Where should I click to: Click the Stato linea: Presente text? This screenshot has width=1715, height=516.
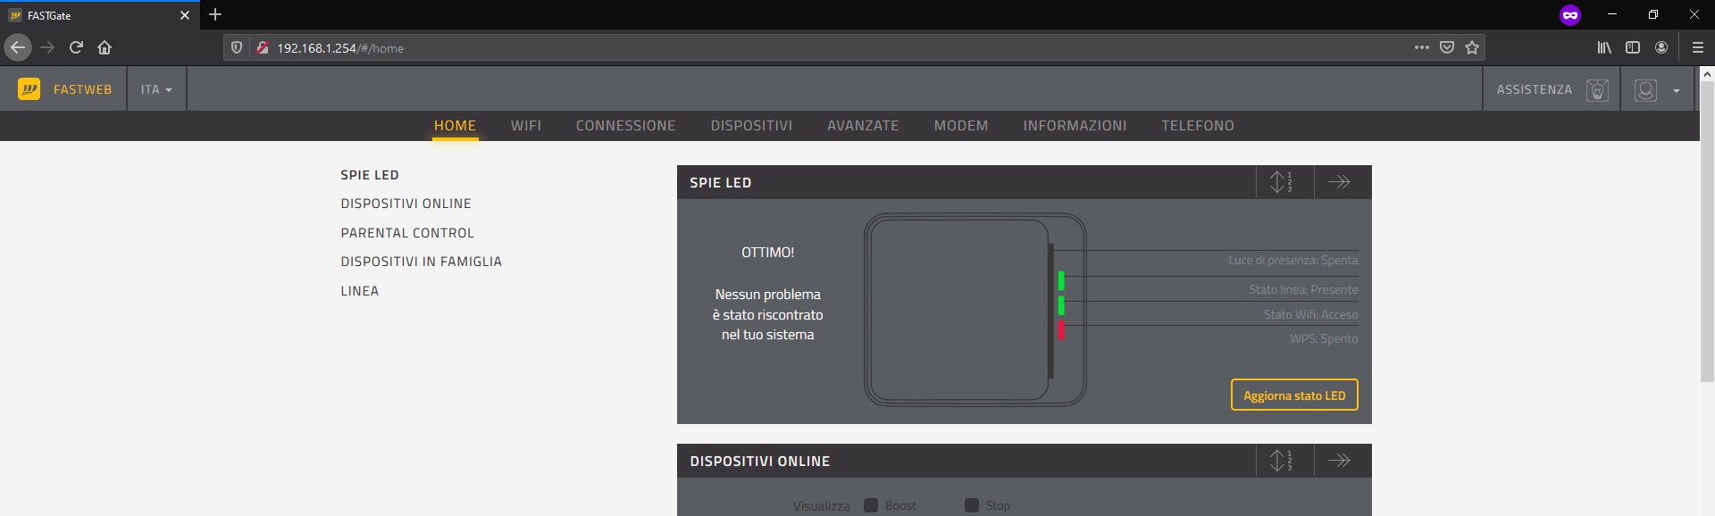point(1303,290)
